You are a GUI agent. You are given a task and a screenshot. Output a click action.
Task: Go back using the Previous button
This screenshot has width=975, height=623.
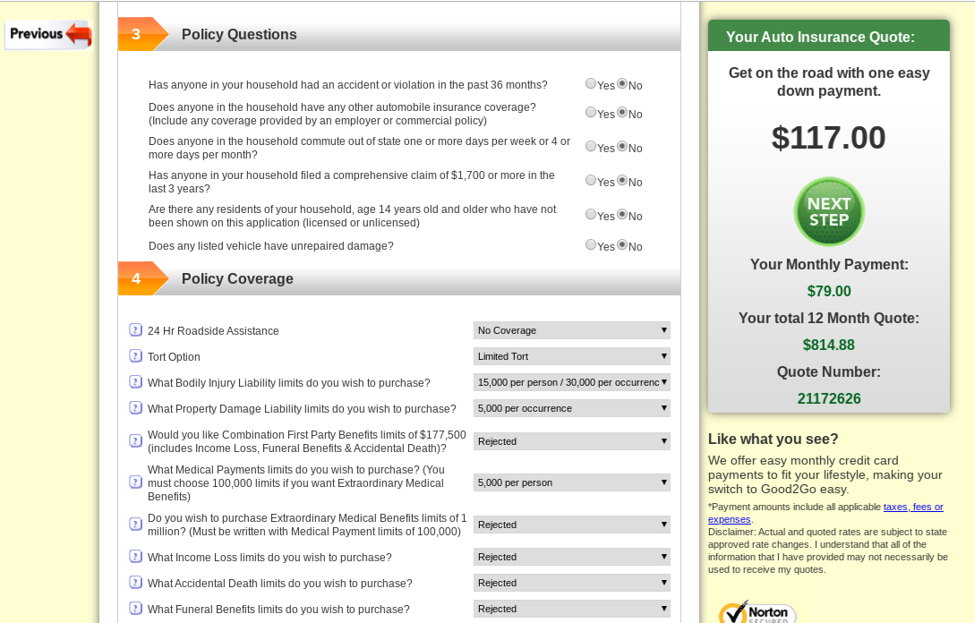49,35
